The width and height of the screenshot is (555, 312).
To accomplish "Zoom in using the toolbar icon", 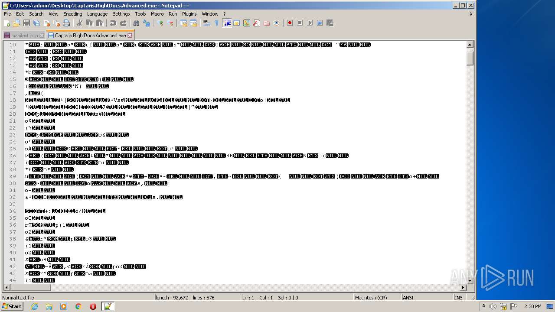I will click(160, 23).
